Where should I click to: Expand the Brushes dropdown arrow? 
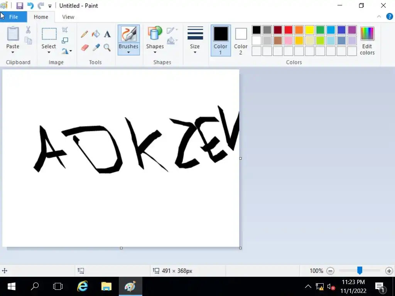pyautogui.click(x=128, y=52)
